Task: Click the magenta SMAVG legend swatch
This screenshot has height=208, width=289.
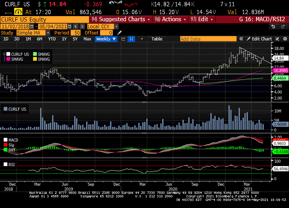Action: 8,59
